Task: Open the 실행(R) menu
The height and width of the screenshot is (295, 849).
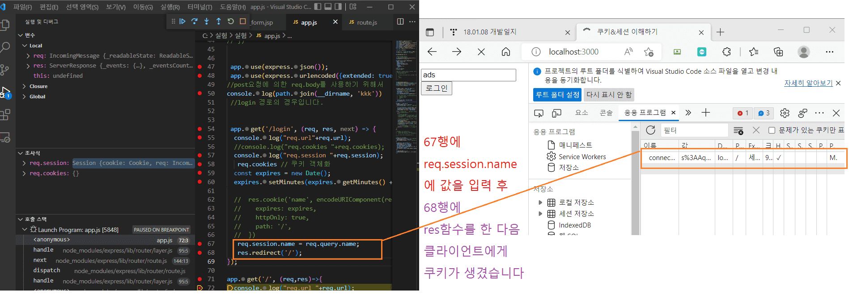Action: [170, 7]
